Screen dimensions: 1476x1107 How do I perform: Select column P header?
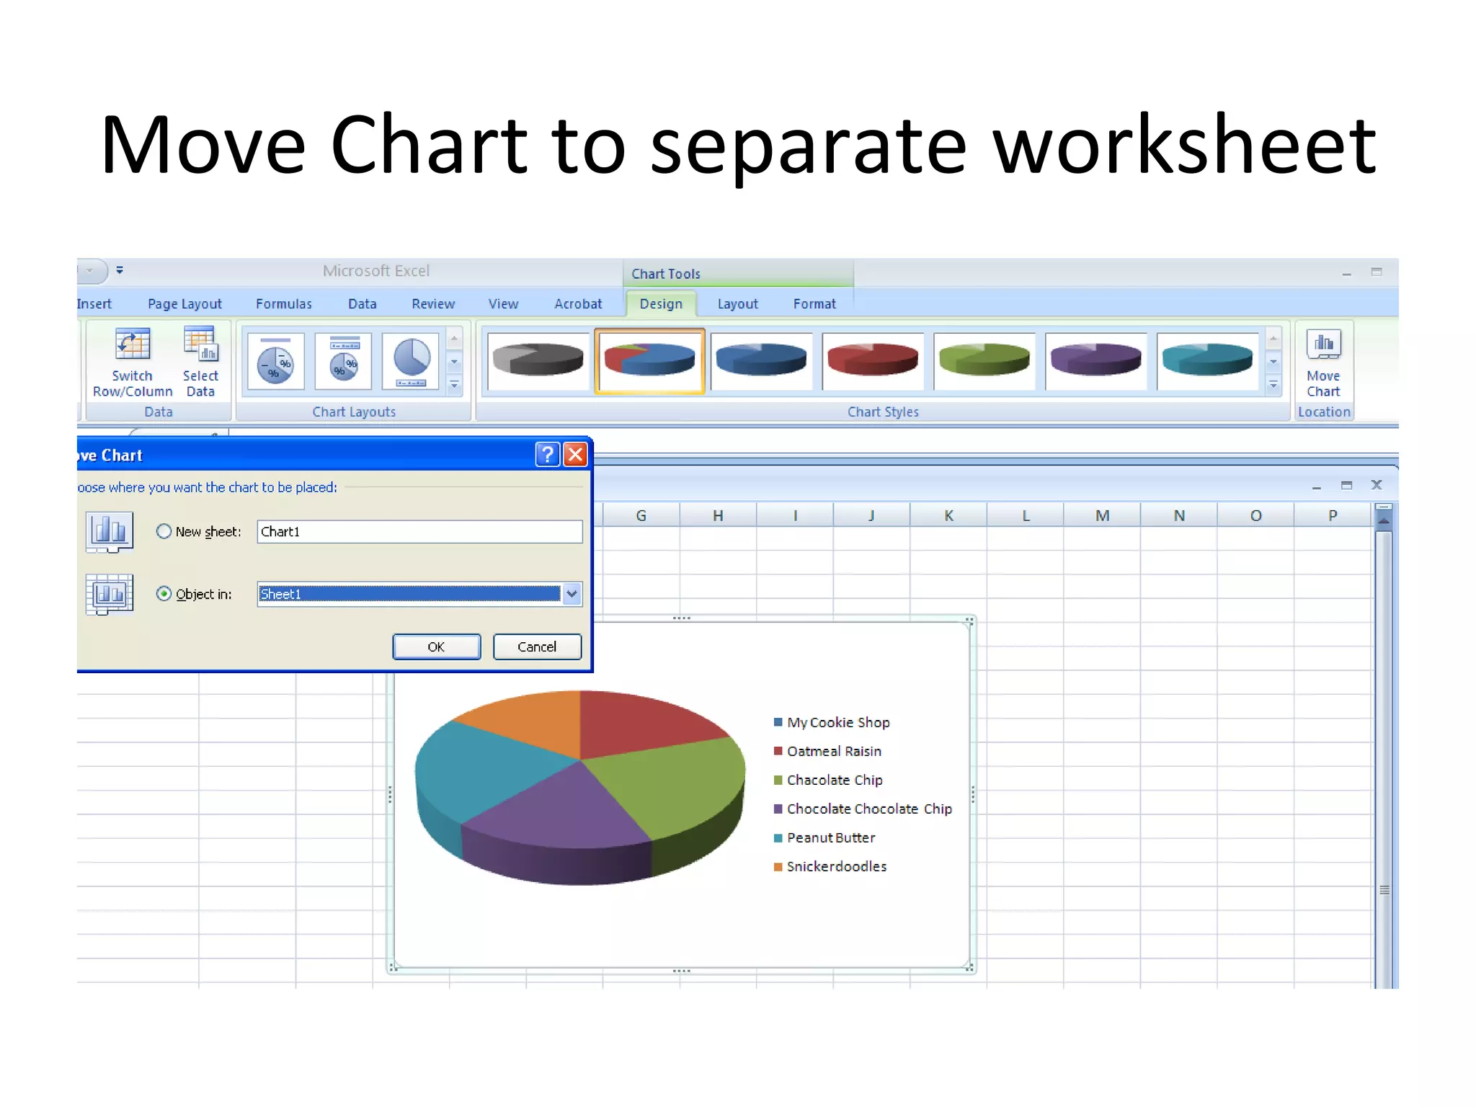coord(1333,516)
